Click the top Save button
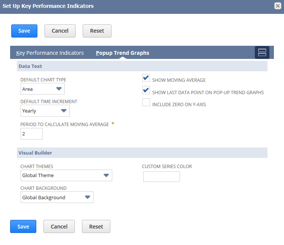 [24, 31]
